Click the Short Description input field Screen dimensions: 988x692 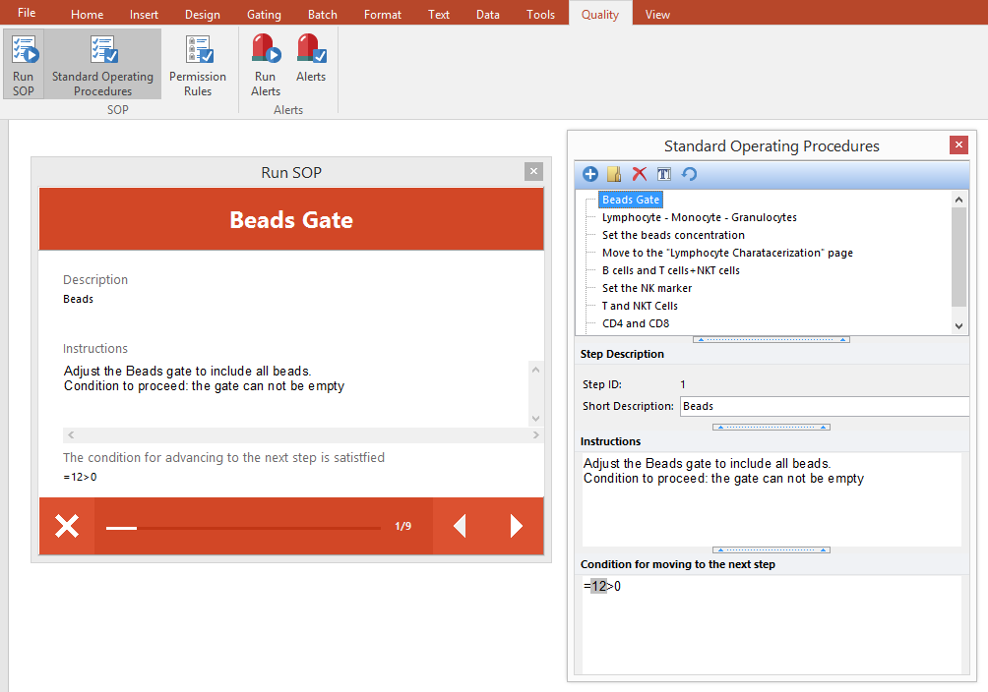click(x=823, y=406)
